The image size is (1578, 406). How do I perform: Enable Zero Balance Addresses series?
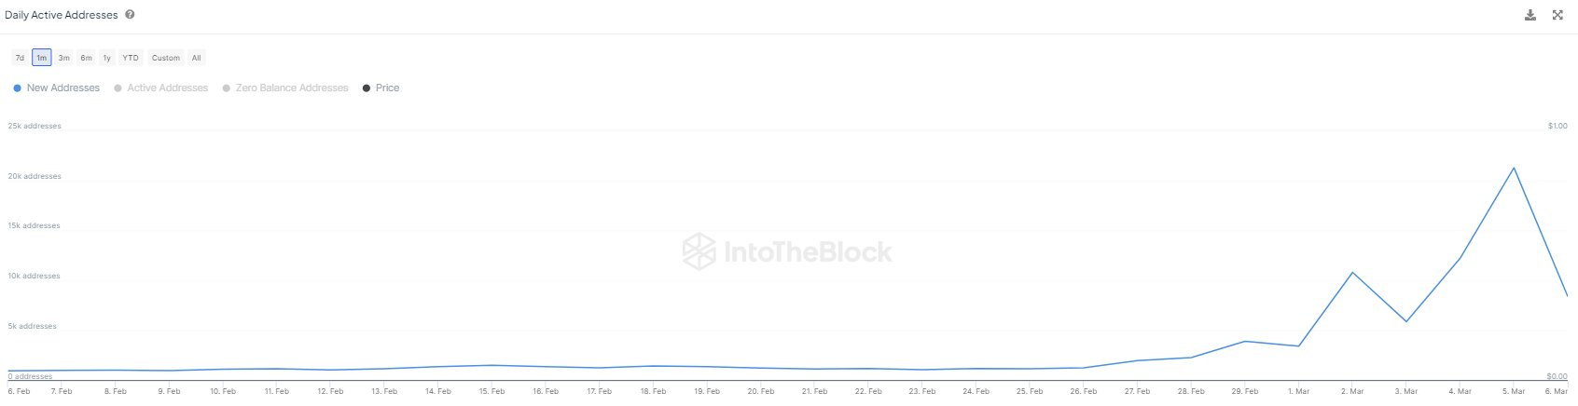[291, 88]
